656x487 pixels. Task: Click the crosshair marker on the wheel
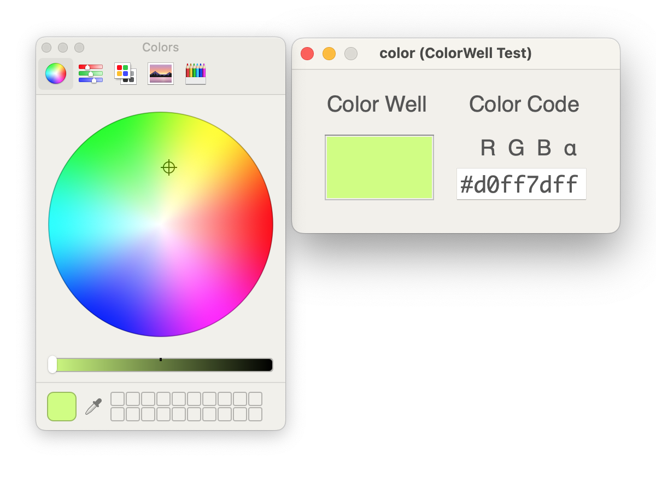pos(169,167)
